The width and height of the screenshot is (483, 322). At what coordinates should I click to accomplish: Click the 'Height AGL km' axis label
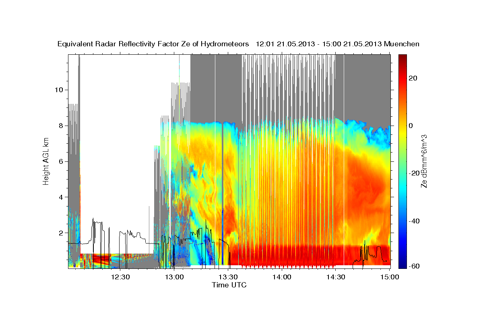[46, 161]
